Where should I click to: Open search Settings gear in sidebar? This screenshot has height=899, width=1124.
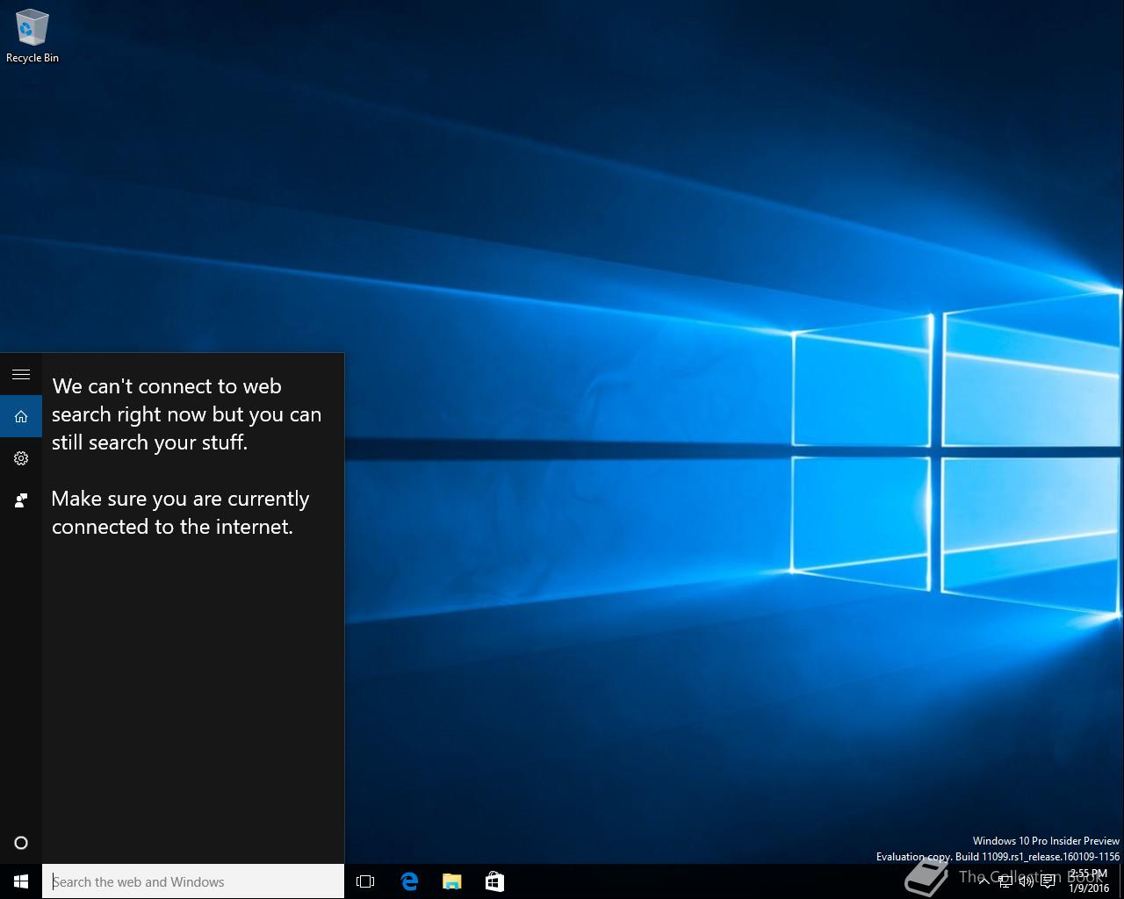pyautogui.click(x=21, y=458)
